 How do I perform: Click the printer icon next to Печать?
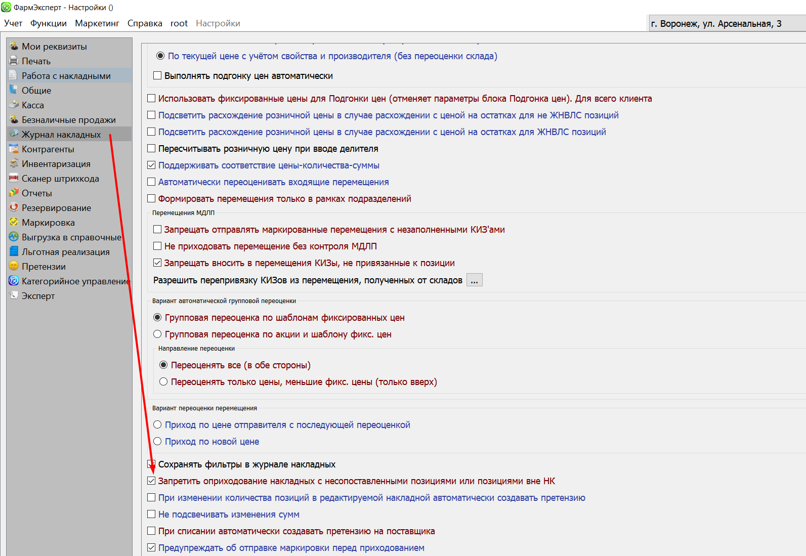(14, 61)
